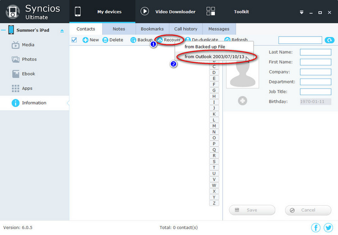Click the Save button
338x235 pixels.
[252, 210]
